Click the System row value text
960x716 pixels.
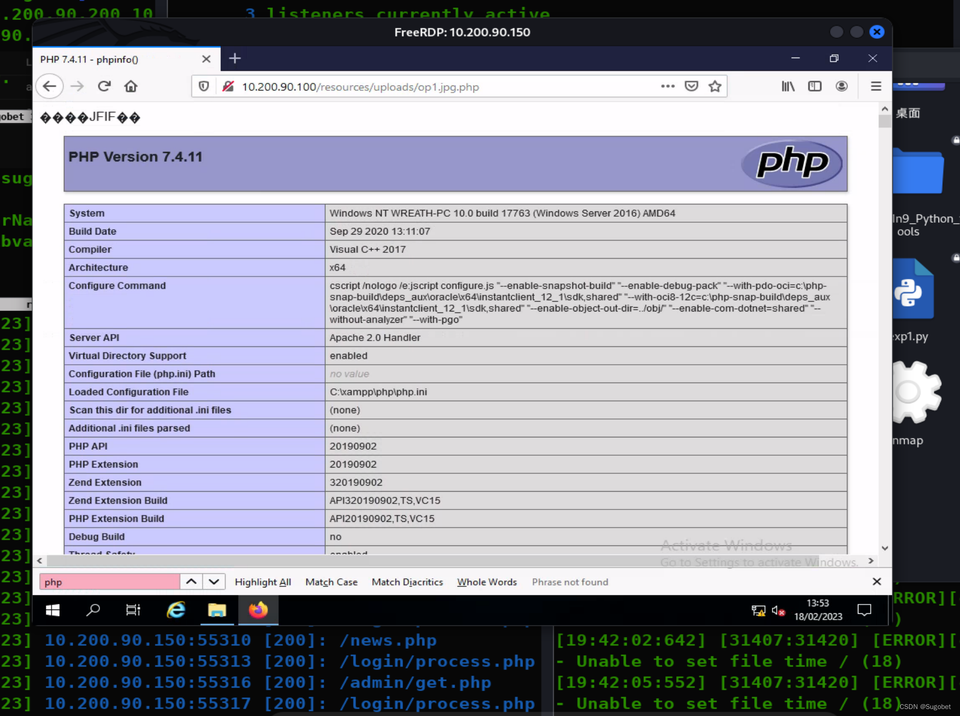coord(503,213)
